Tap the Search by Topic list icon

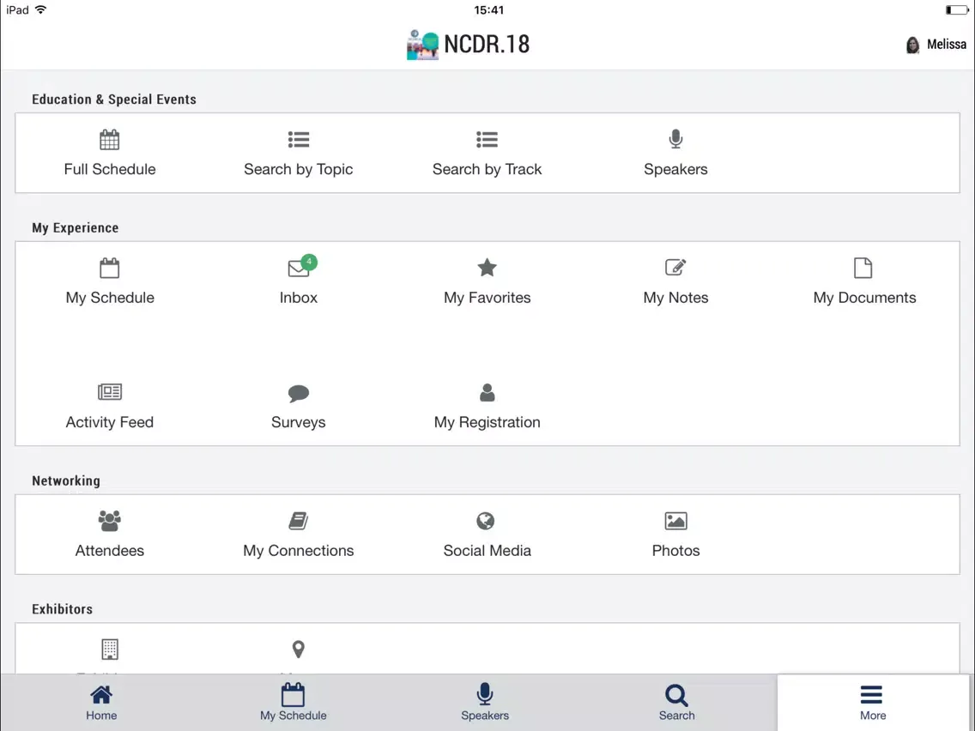point(299,139)
